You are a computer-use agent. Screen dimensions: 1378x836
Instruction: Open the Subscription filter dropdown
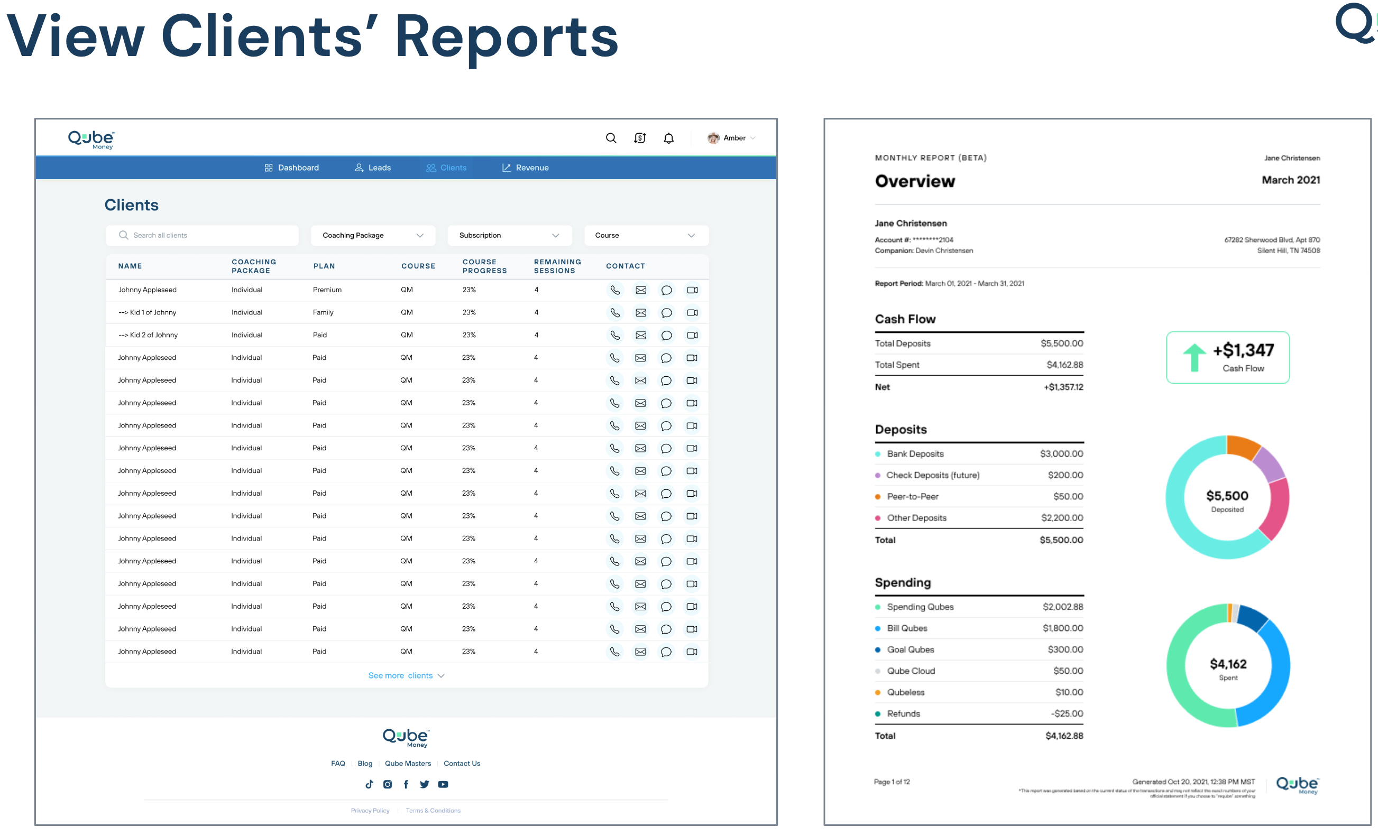click(x=510, y=235)
